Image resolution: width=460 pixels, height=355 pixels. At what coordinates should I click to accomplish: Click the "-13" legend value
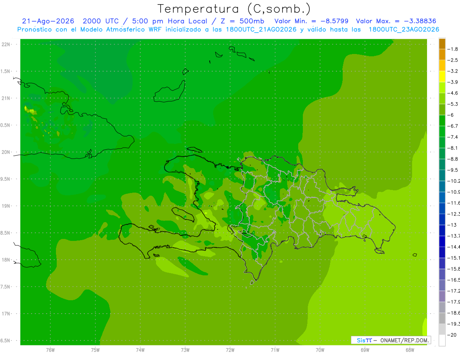pos(452,225)
